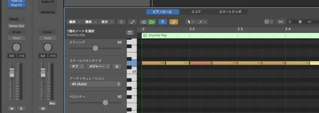The height and width of the screenshot is (113, 319).
Task: Toggle green MIDI Out button
Action: tap(152, 22)
